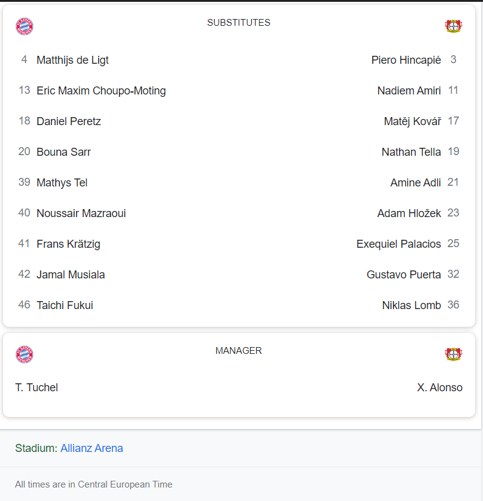Click Bayer Leverkusen crest in Manager card
Screen dimensions: 483x501
click(x=454, y=354)
